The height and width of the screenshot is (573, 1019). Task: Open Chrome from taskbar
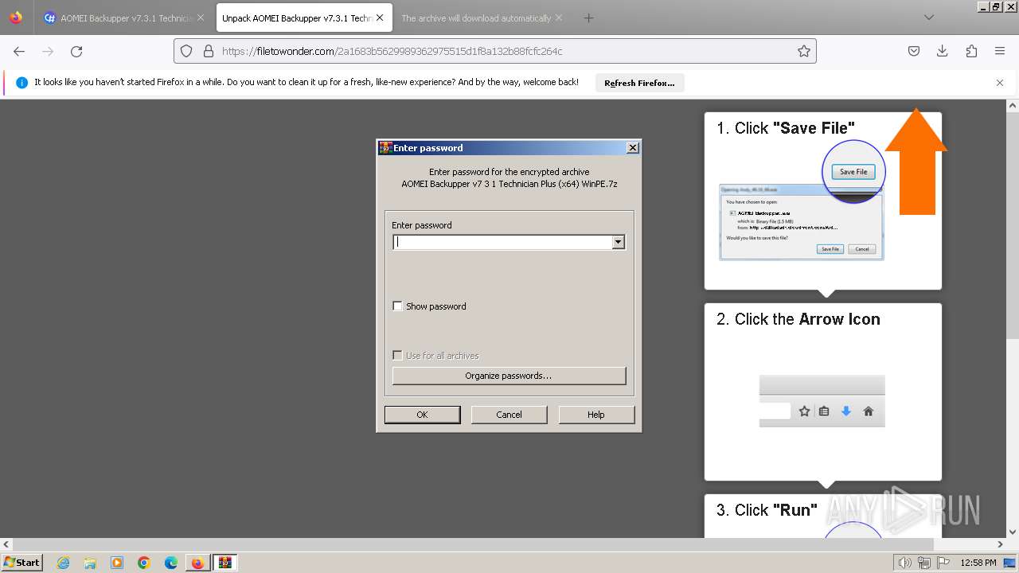[x=144, y=563]
